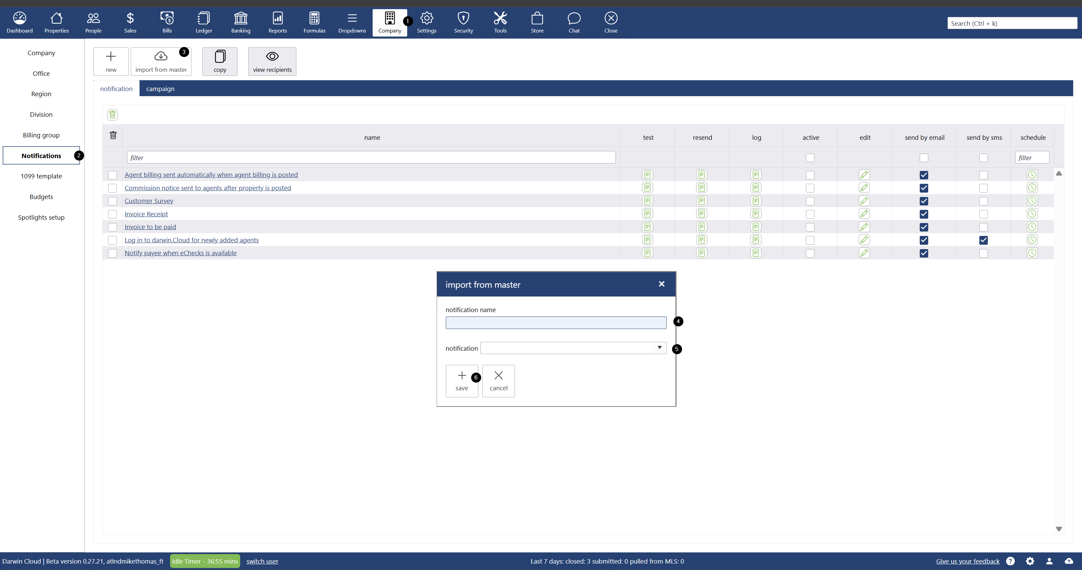Image resolution: width=1082 pixels, height=570 pixels.
Task: Select row checkbox for Commission notice
Action: [x=112, y=188]
